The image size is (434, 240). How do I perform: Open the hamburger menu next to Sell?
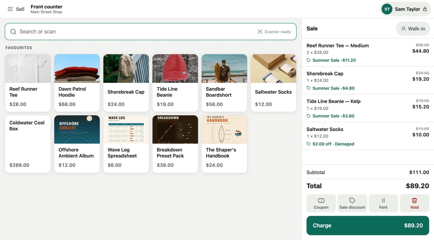[10, 9]
